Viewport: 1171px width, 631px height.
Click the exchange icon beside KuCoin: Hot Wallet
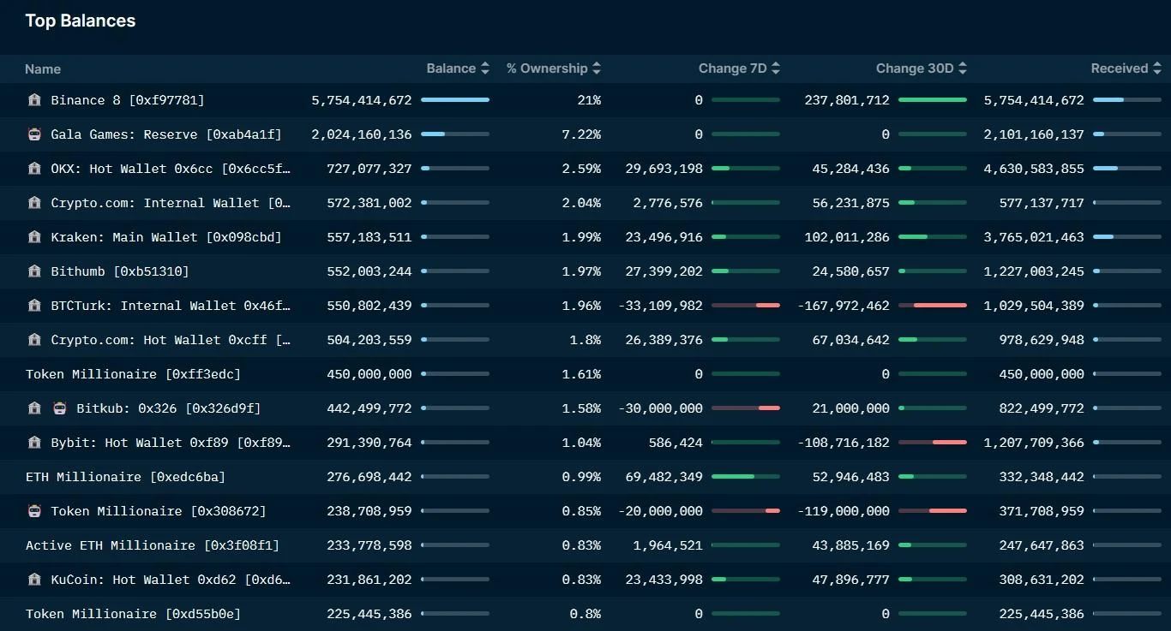click(x=34, y=580)
